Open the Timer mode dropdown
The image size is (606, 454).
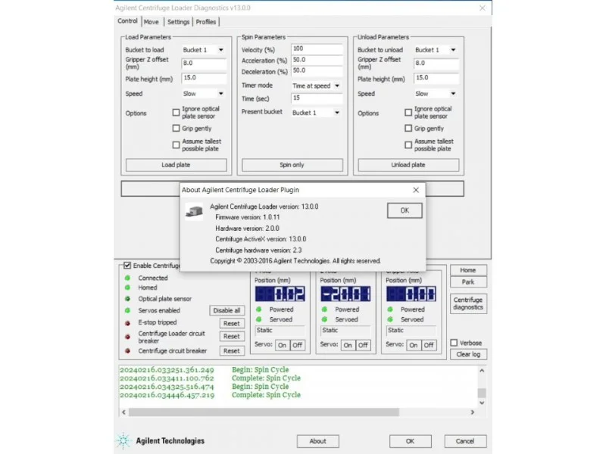coord(316,86)
